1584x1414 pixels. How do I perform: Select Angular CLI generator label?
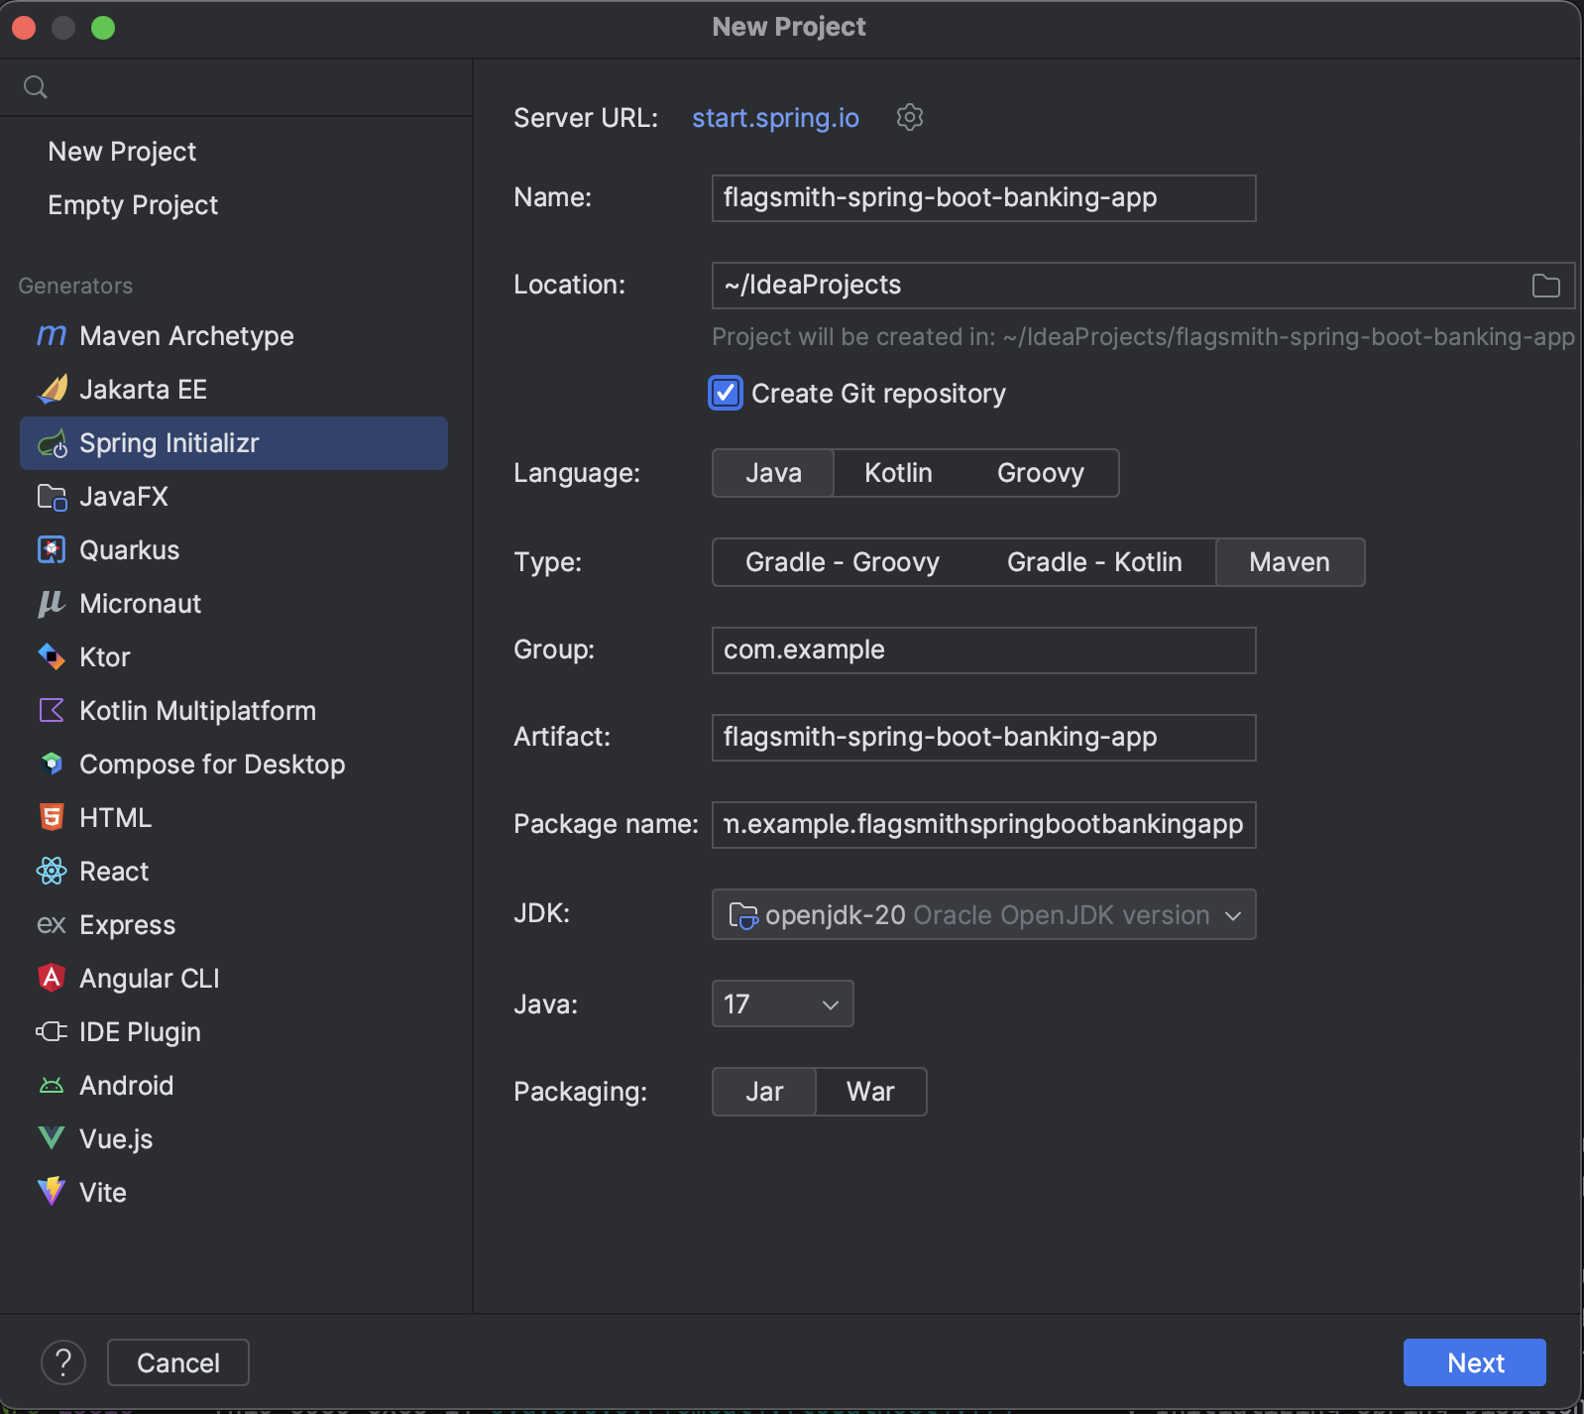pos(150,979)
